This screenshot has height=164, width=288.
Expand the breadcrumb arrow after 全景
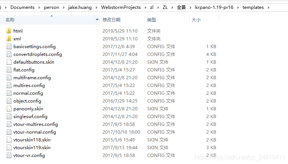191,7
